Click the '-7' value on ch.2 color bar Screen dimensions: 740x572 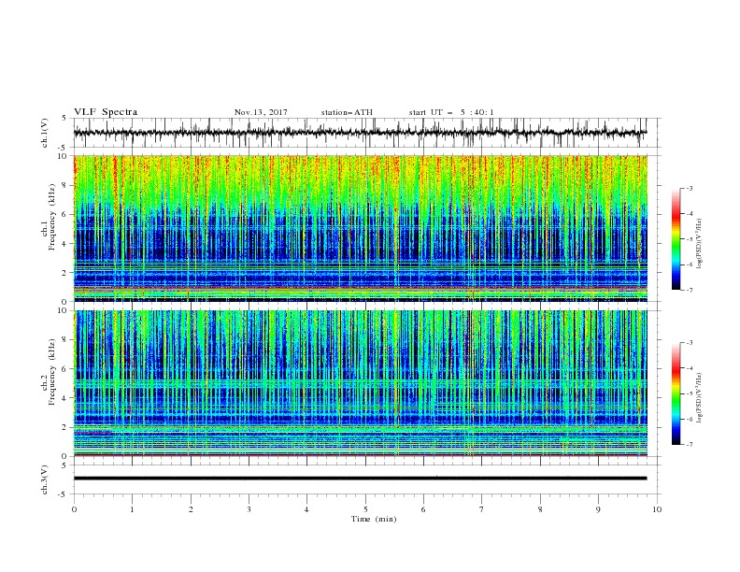[x=689, y=445]
